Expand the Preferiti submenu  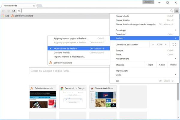coord(144,38)
